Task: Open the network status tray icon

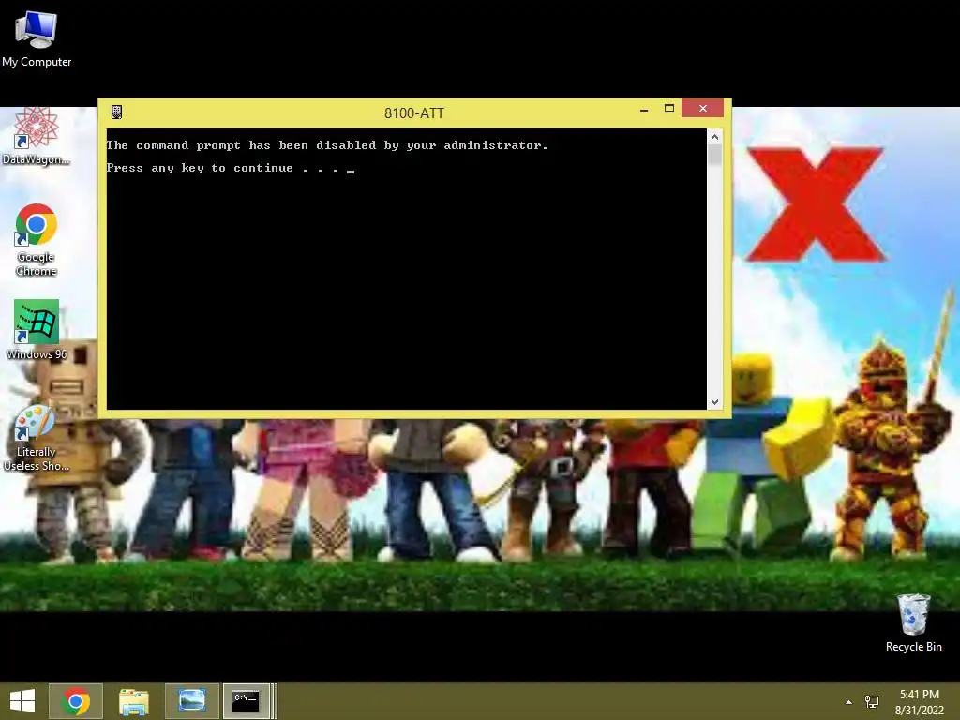Action: (871, 702)
